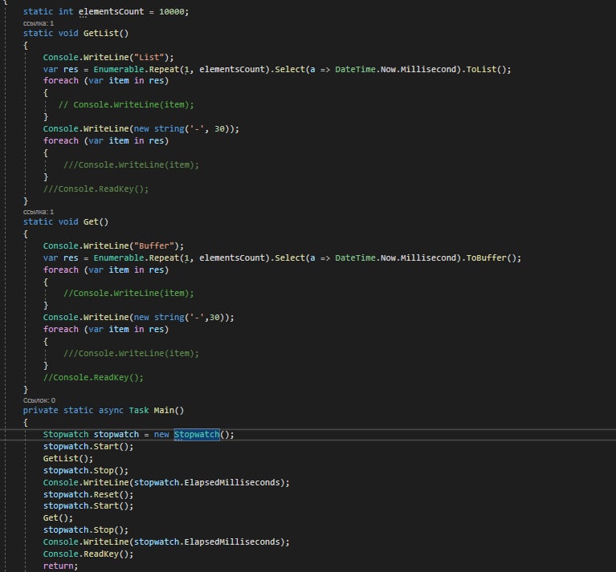
Task: Click the return statement
Action: point(60,566)
